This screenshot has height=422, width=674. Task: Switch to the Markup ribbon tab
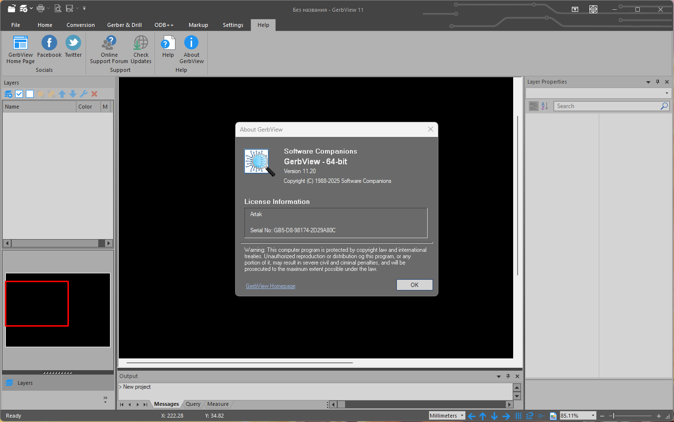198,25
